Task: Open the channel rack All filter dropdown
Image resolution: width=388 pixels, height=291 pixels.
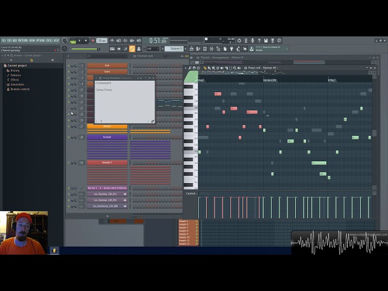Action: (x=107, y=56)
